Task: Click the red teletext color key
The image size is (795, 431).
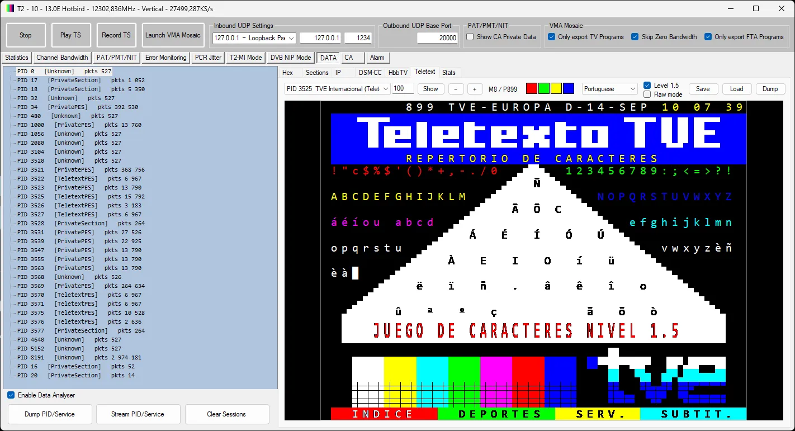Action: tap(532, 88)
